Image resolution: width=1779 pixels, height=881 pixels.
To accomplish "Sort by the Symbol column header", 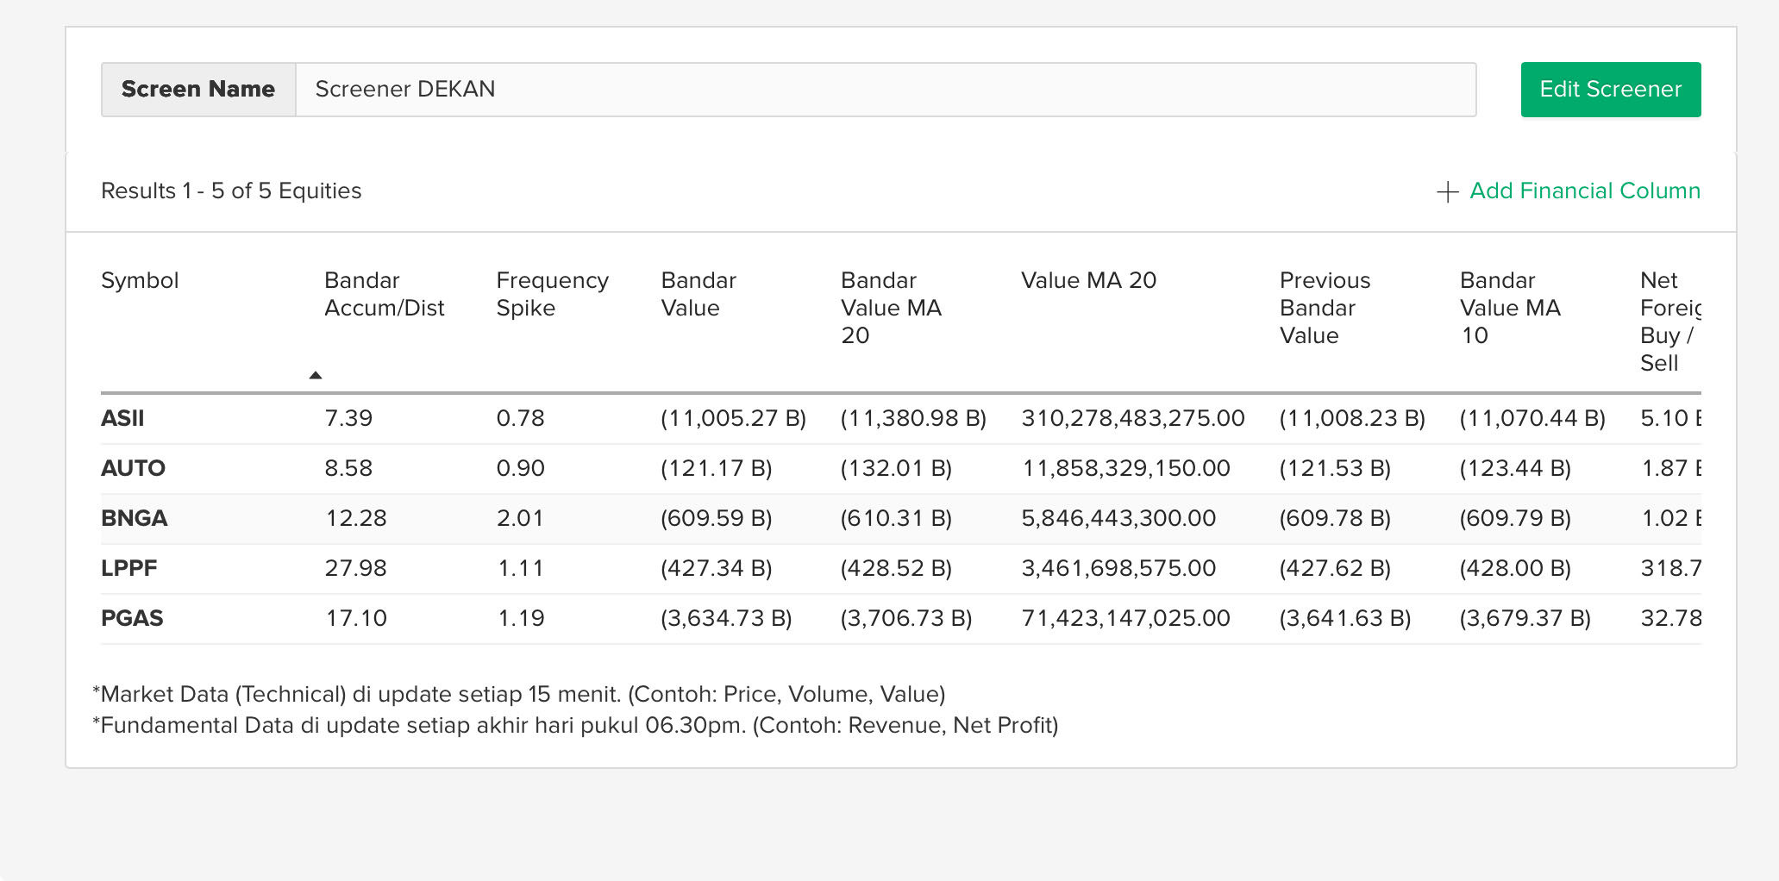I will pos(140,280).
